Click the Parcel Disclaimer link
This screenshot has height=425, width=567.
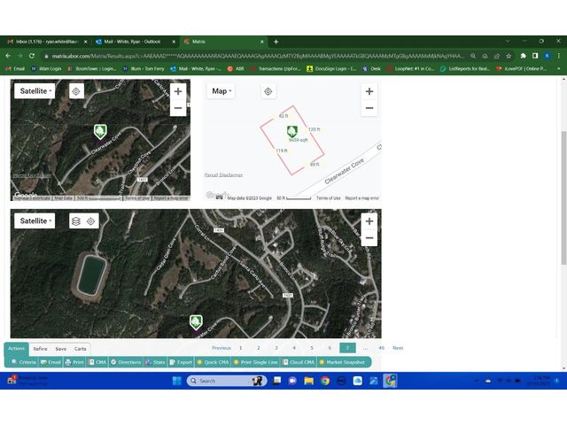pos(224,175)
